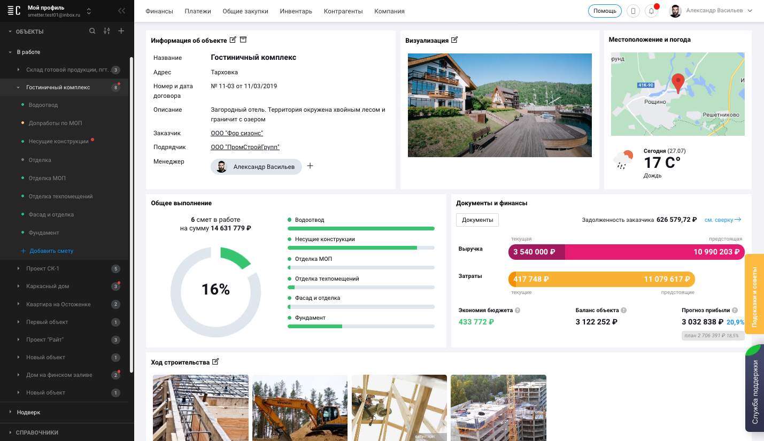
Task: Click the plus icon to add object
Action: 121,31
